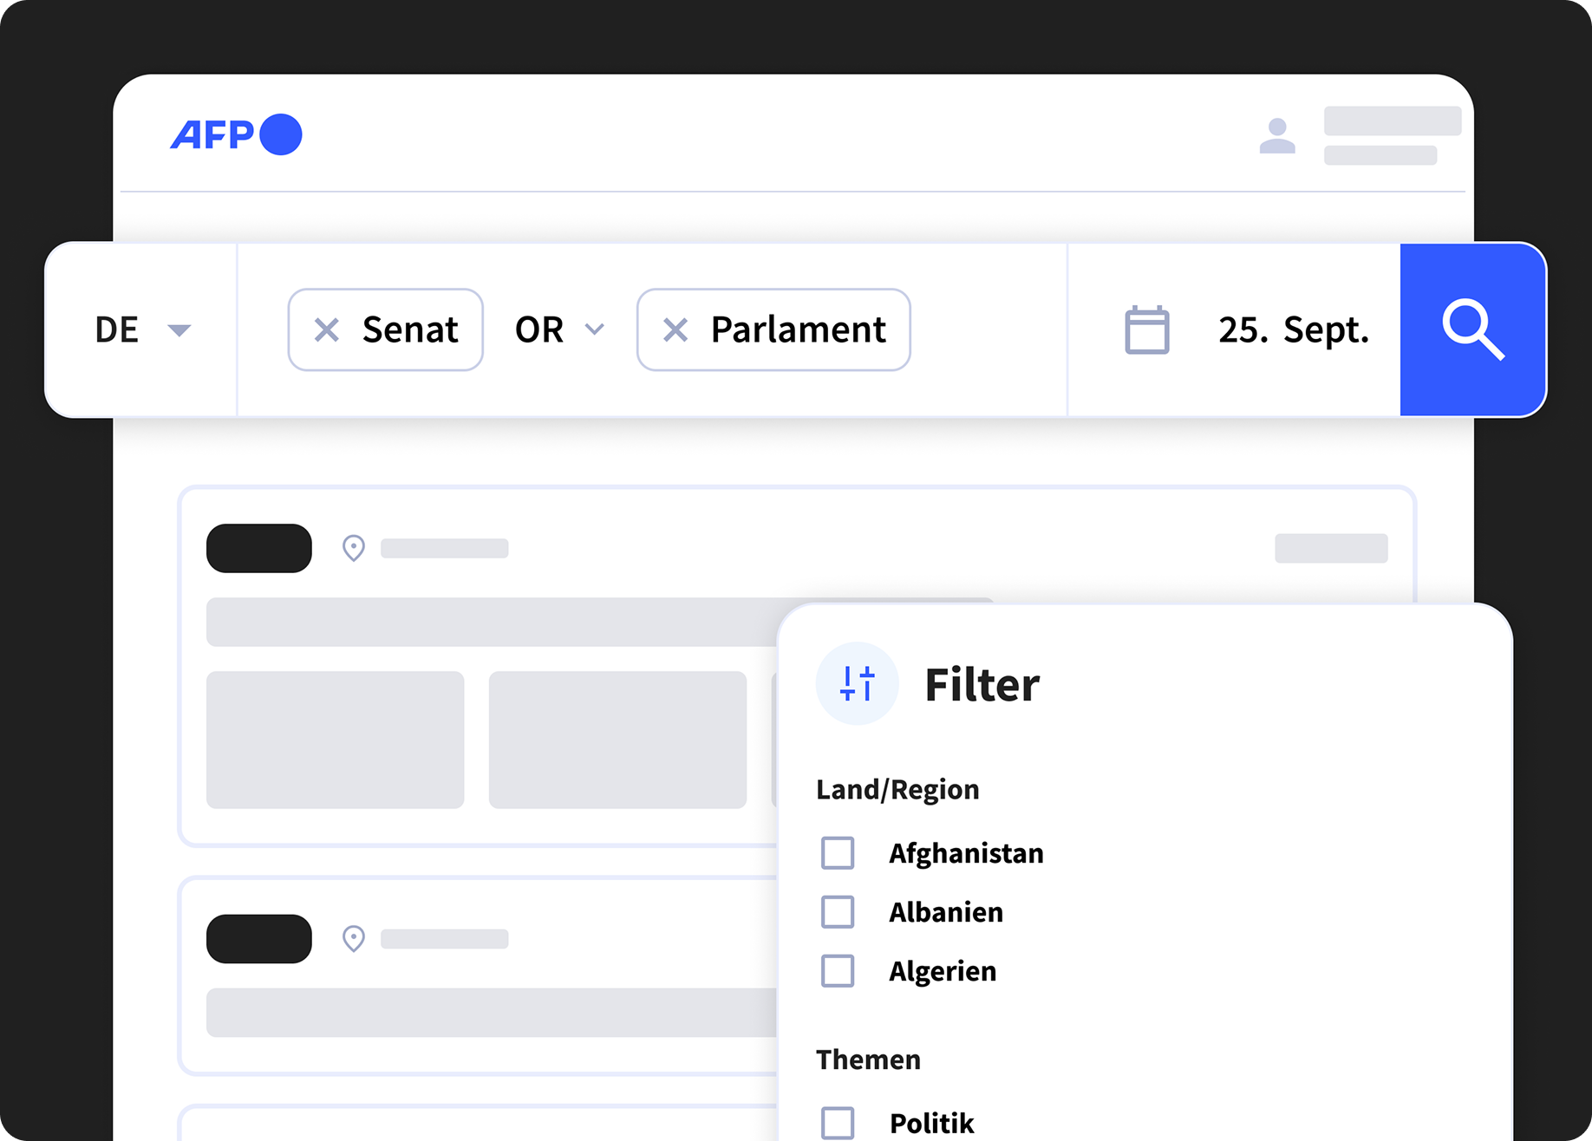Click the Parlament keyword chip
This screenshot has width=1592, height=1141.
coord(798,329)
